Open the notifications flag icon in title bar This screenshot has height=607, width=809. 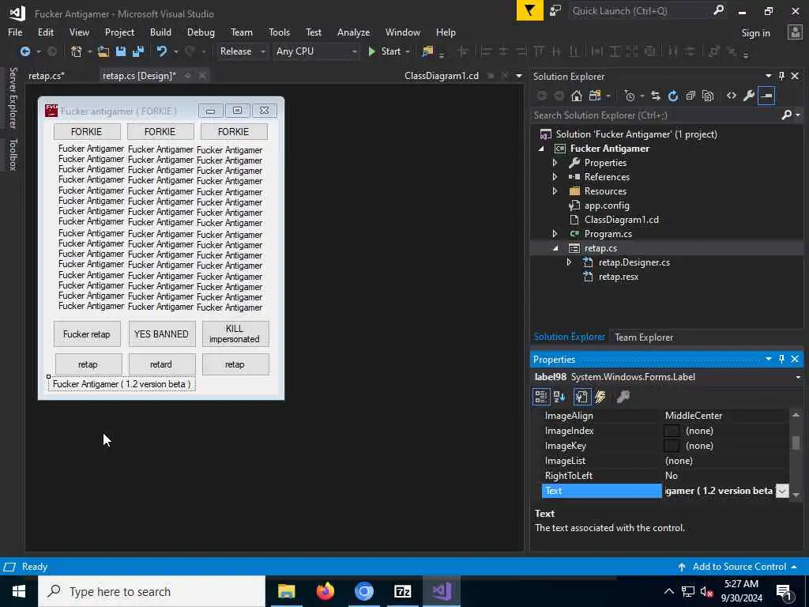coord(530,10)
